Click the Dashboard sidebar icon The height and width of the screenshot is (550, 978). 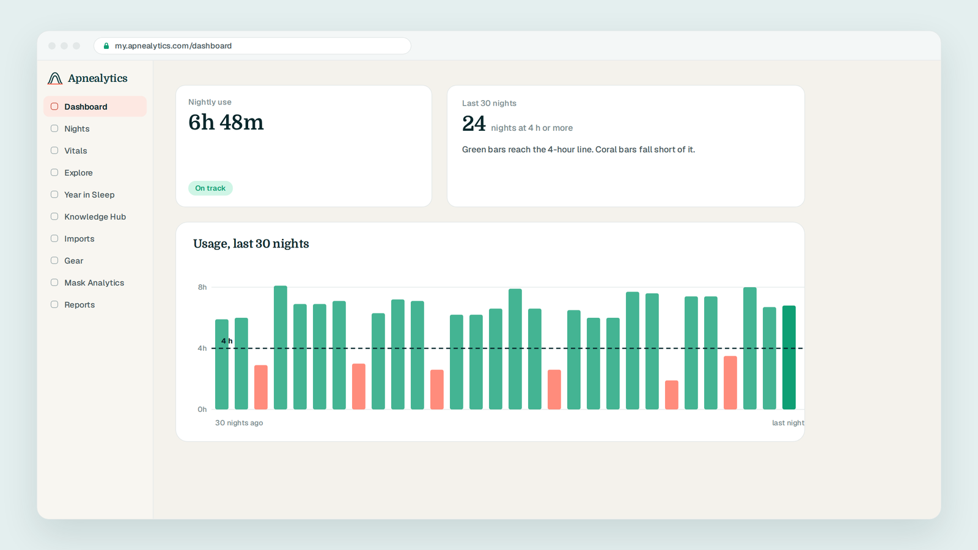tap(54, 106)
